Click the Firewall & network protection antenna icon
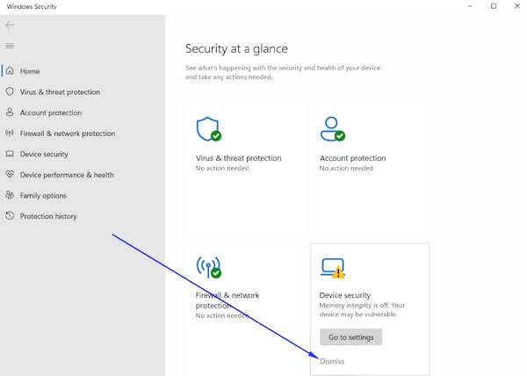This screenshot has width=527, height=376. point(11,134)
